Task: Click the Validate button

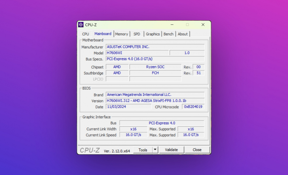Action: tap(171, 150)
